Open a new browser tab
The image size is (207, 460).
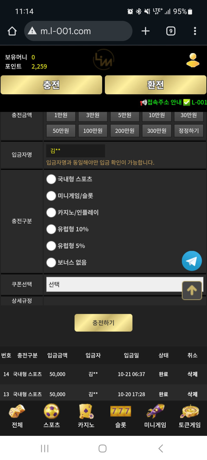click(146, 31)
